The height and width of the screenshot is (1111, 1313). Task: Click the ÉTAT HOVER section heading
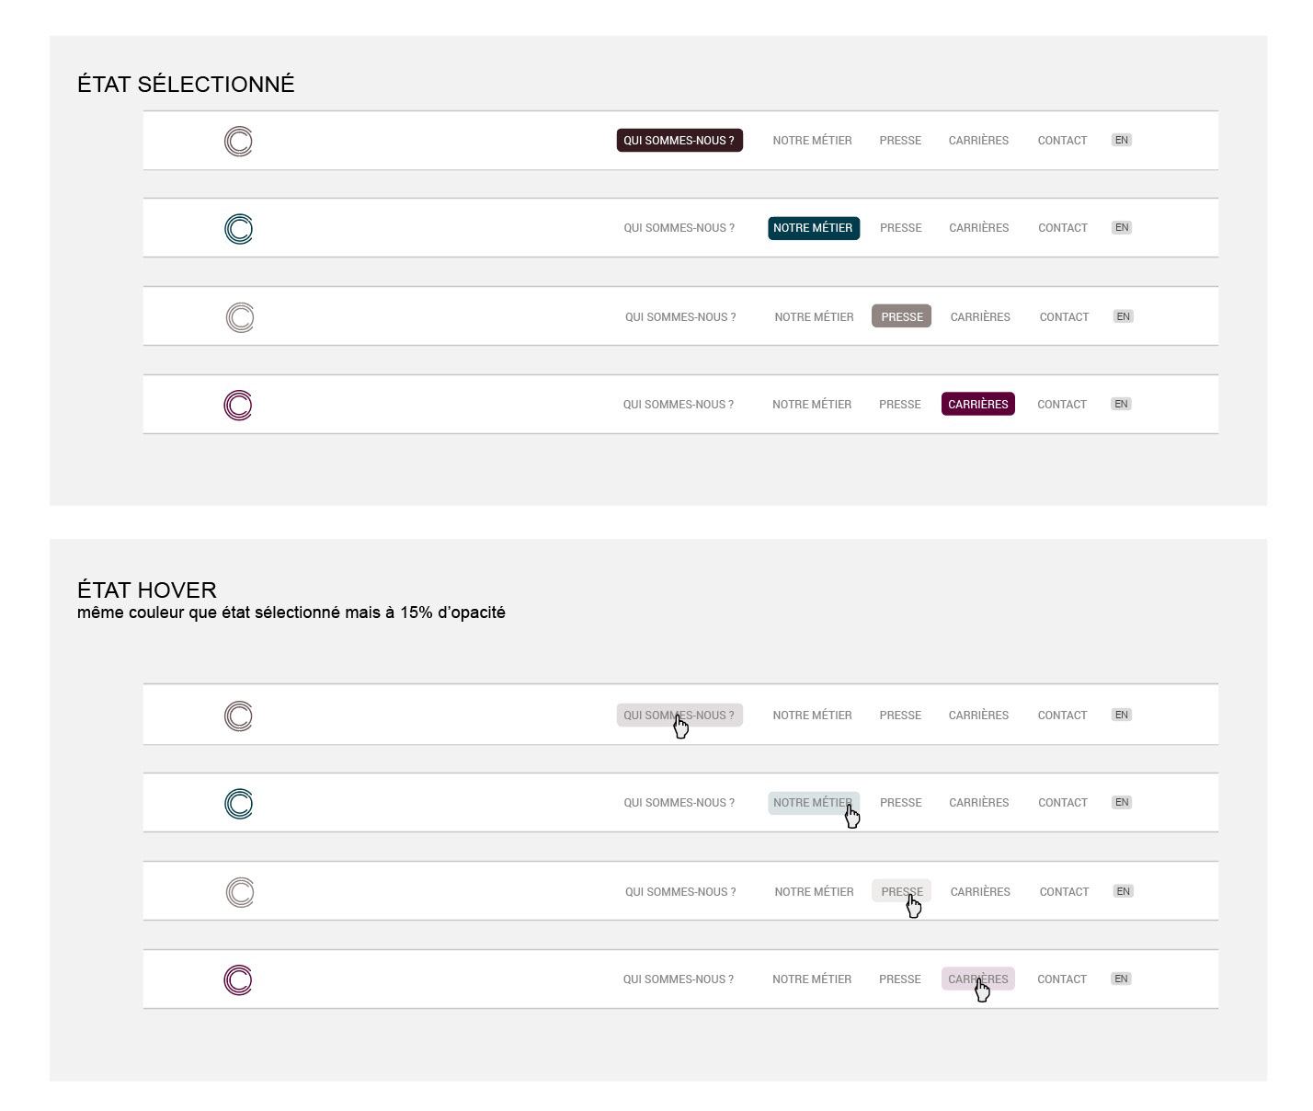click(x=147, y=590)
